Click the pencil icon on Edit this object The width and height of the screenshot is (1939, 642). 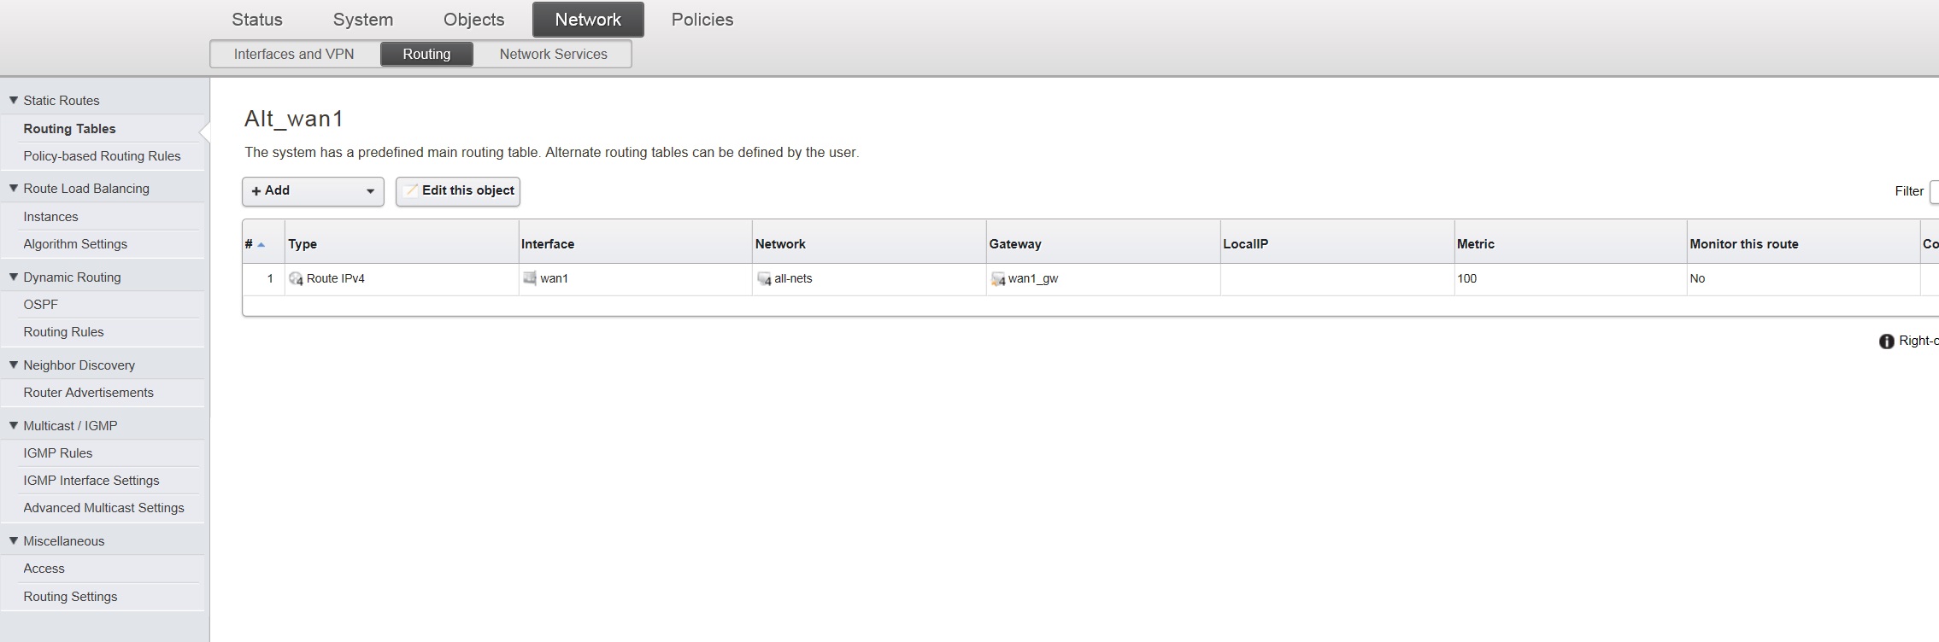(411, 190)
